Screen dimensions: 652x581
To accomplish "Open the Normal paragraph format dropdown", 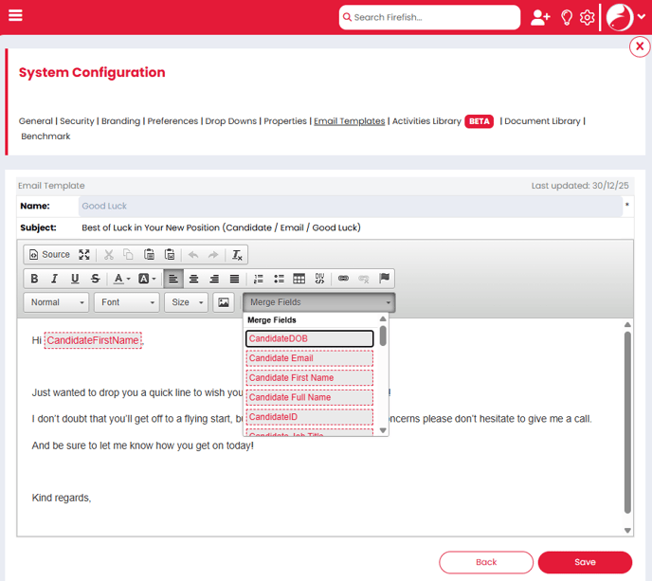I will click(56, 302).
